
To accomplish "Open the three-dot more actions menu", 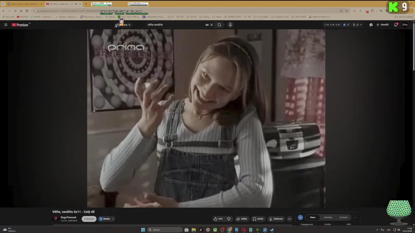I will pos(290,219).
